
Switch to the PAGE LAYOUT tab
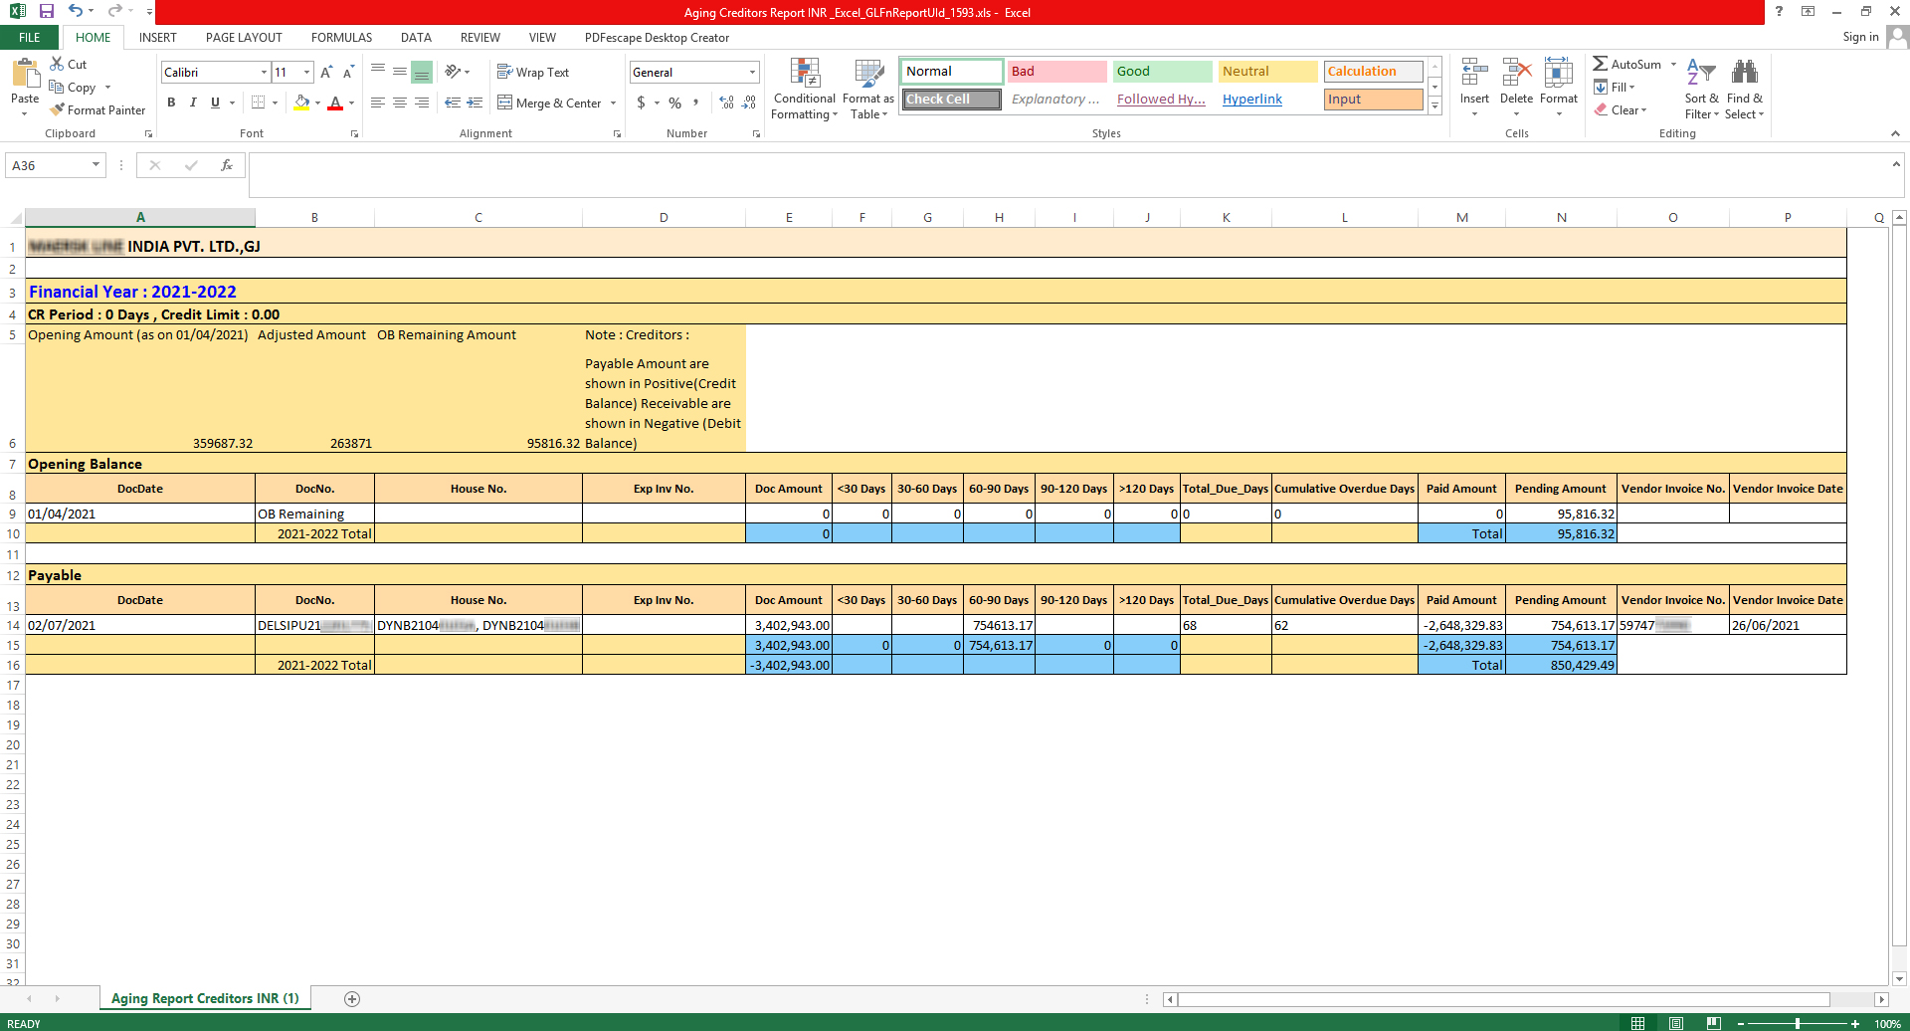click(244, 38)
